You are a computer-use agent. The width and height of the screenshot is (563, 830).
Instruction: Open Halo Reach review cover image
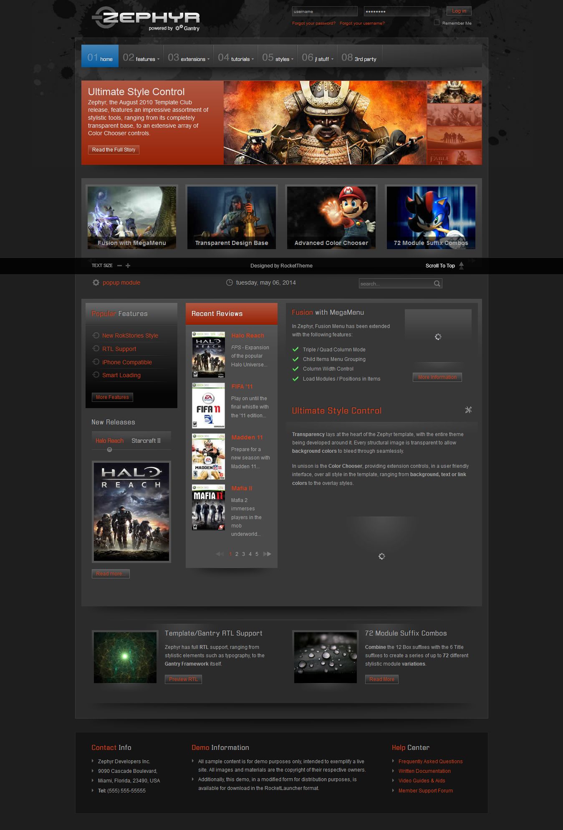[208, 355]
